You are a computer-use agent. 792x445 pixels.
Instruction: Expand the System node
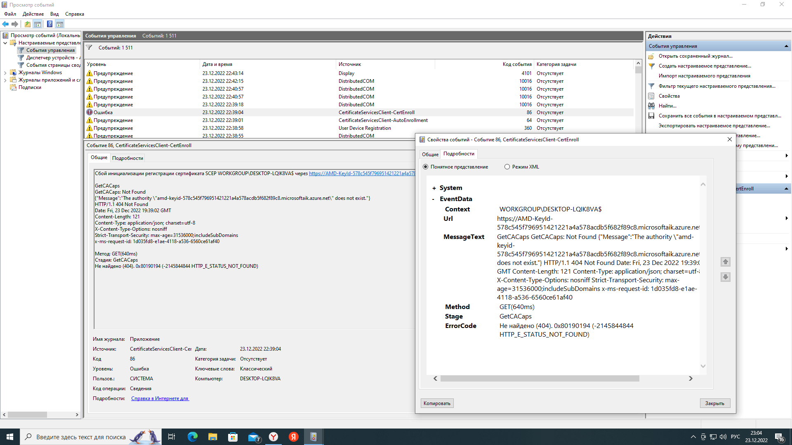[434, 188]
